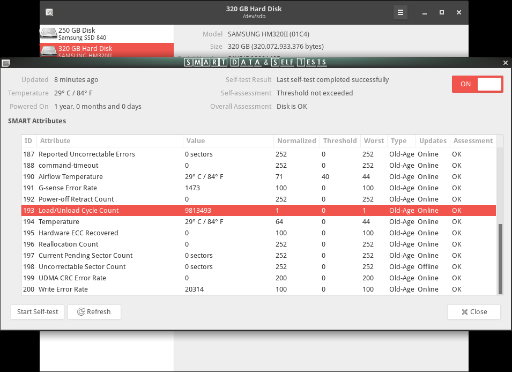Sort by ID column header
The width and height of the screenshot is (512, 372).
29,141
